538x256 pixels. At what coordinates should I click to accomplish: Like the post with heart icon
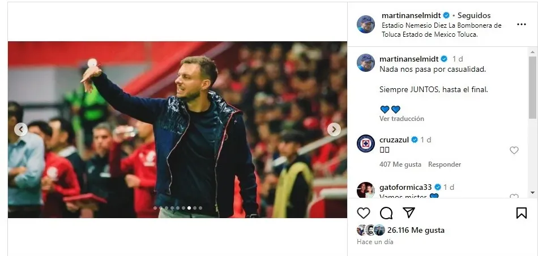click(364, 213)
